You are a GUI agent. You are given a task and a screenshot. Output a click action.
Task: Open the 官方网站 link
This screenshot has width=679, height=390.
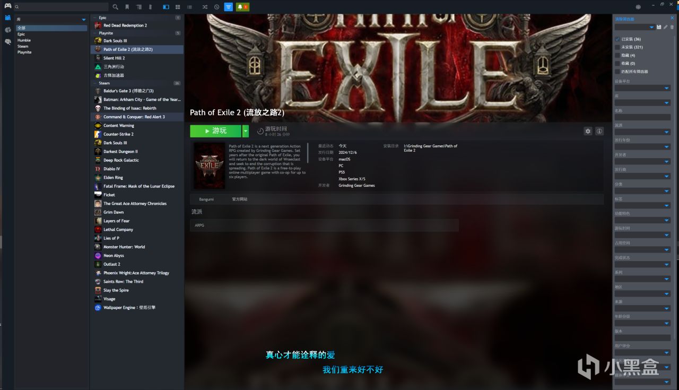[240, 199]
